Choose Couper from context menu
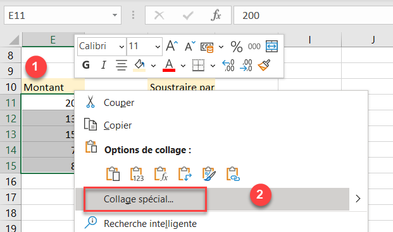 pos(119,103)
